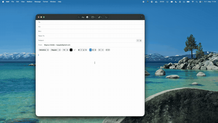Open the Format menu
Viewport: 218px width, 123px height.
coord(45,2)
